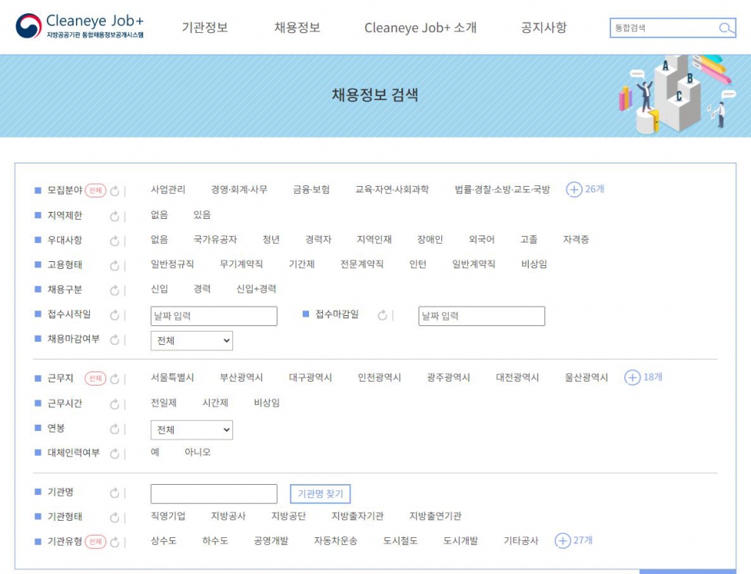Click the reset icon beside 기관명
Viewport: 751px width, 574px height.
115,493
